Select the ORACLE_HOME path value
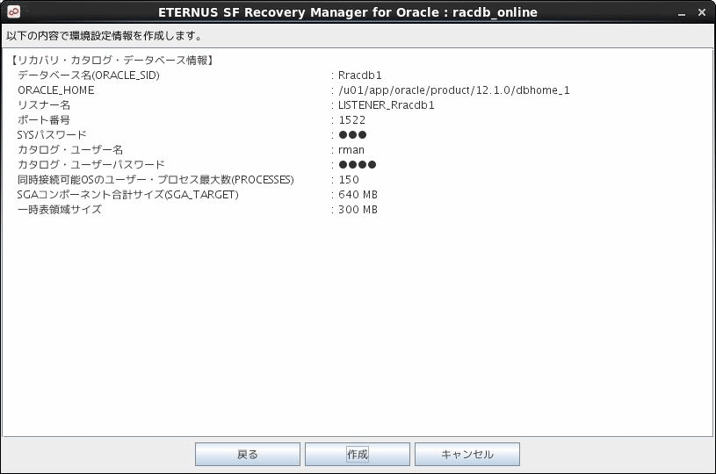 [x=454, y=90]
